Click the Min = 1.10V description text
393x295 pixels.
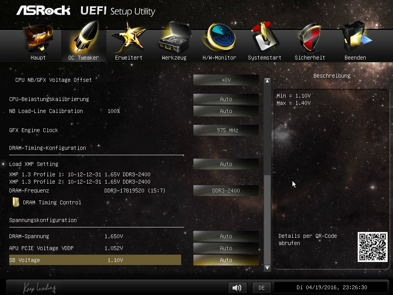click(x=294, y=96)
